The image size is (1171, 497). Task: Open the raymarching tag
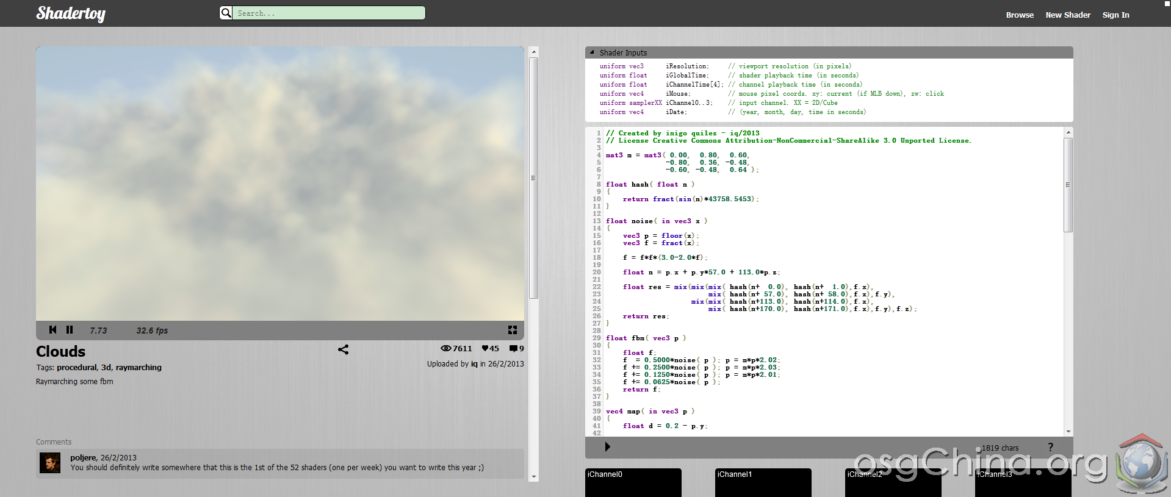coord(139,367)
